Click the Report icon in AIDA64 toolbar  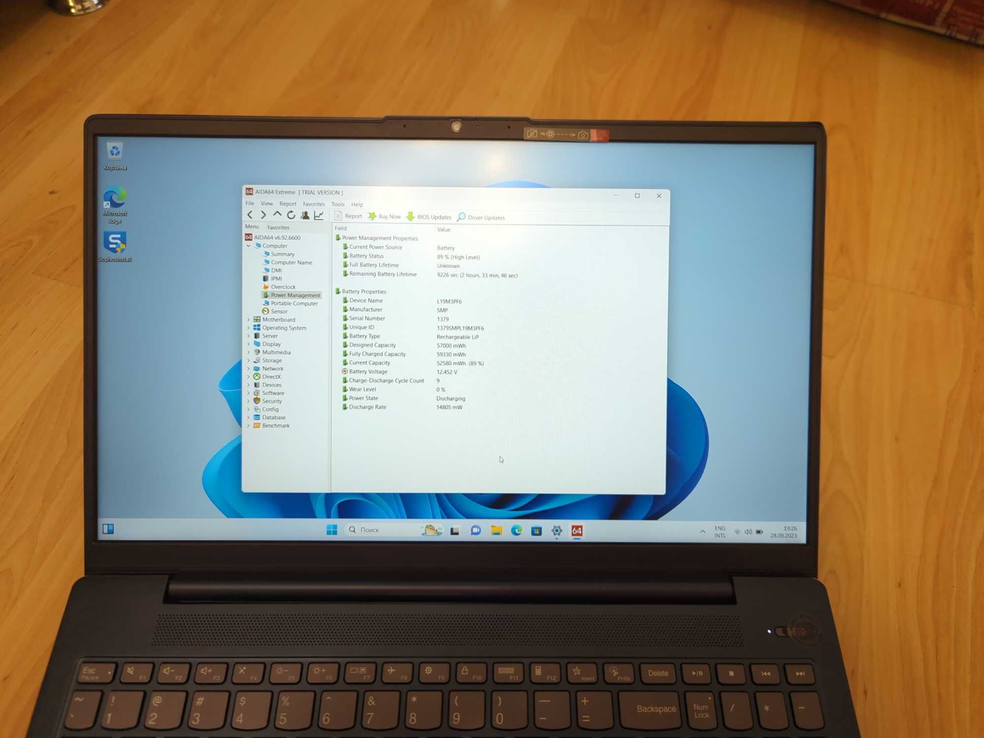(350, 218)
